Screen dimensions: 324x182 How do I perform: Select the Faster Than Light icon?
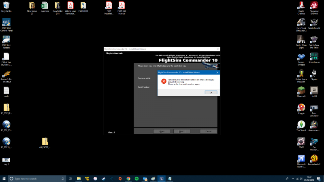click(x=301, y=42)
